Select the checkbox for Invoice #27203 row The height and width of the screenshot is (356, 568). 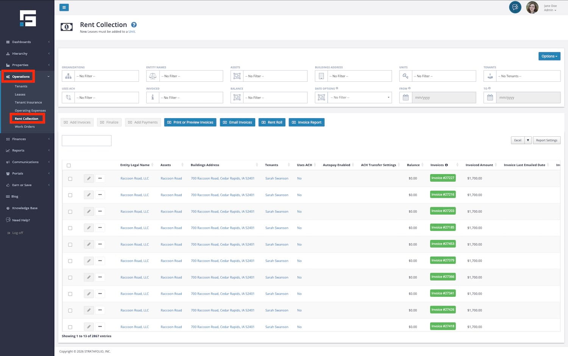tap(70, 212)
